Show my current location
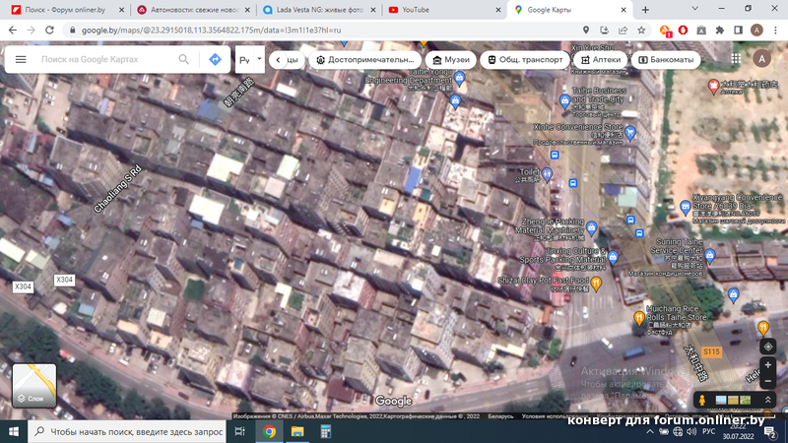788x443 pixels. tap(768, 347)
